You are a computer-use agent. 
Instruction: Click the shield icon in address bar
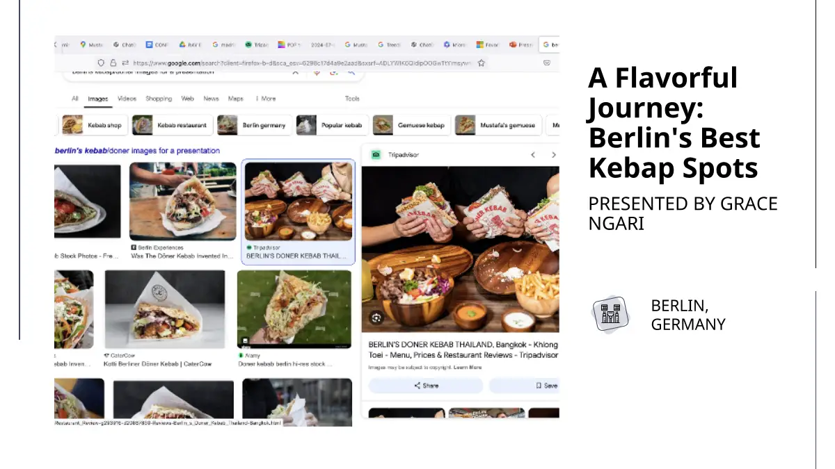pos(101,63)
